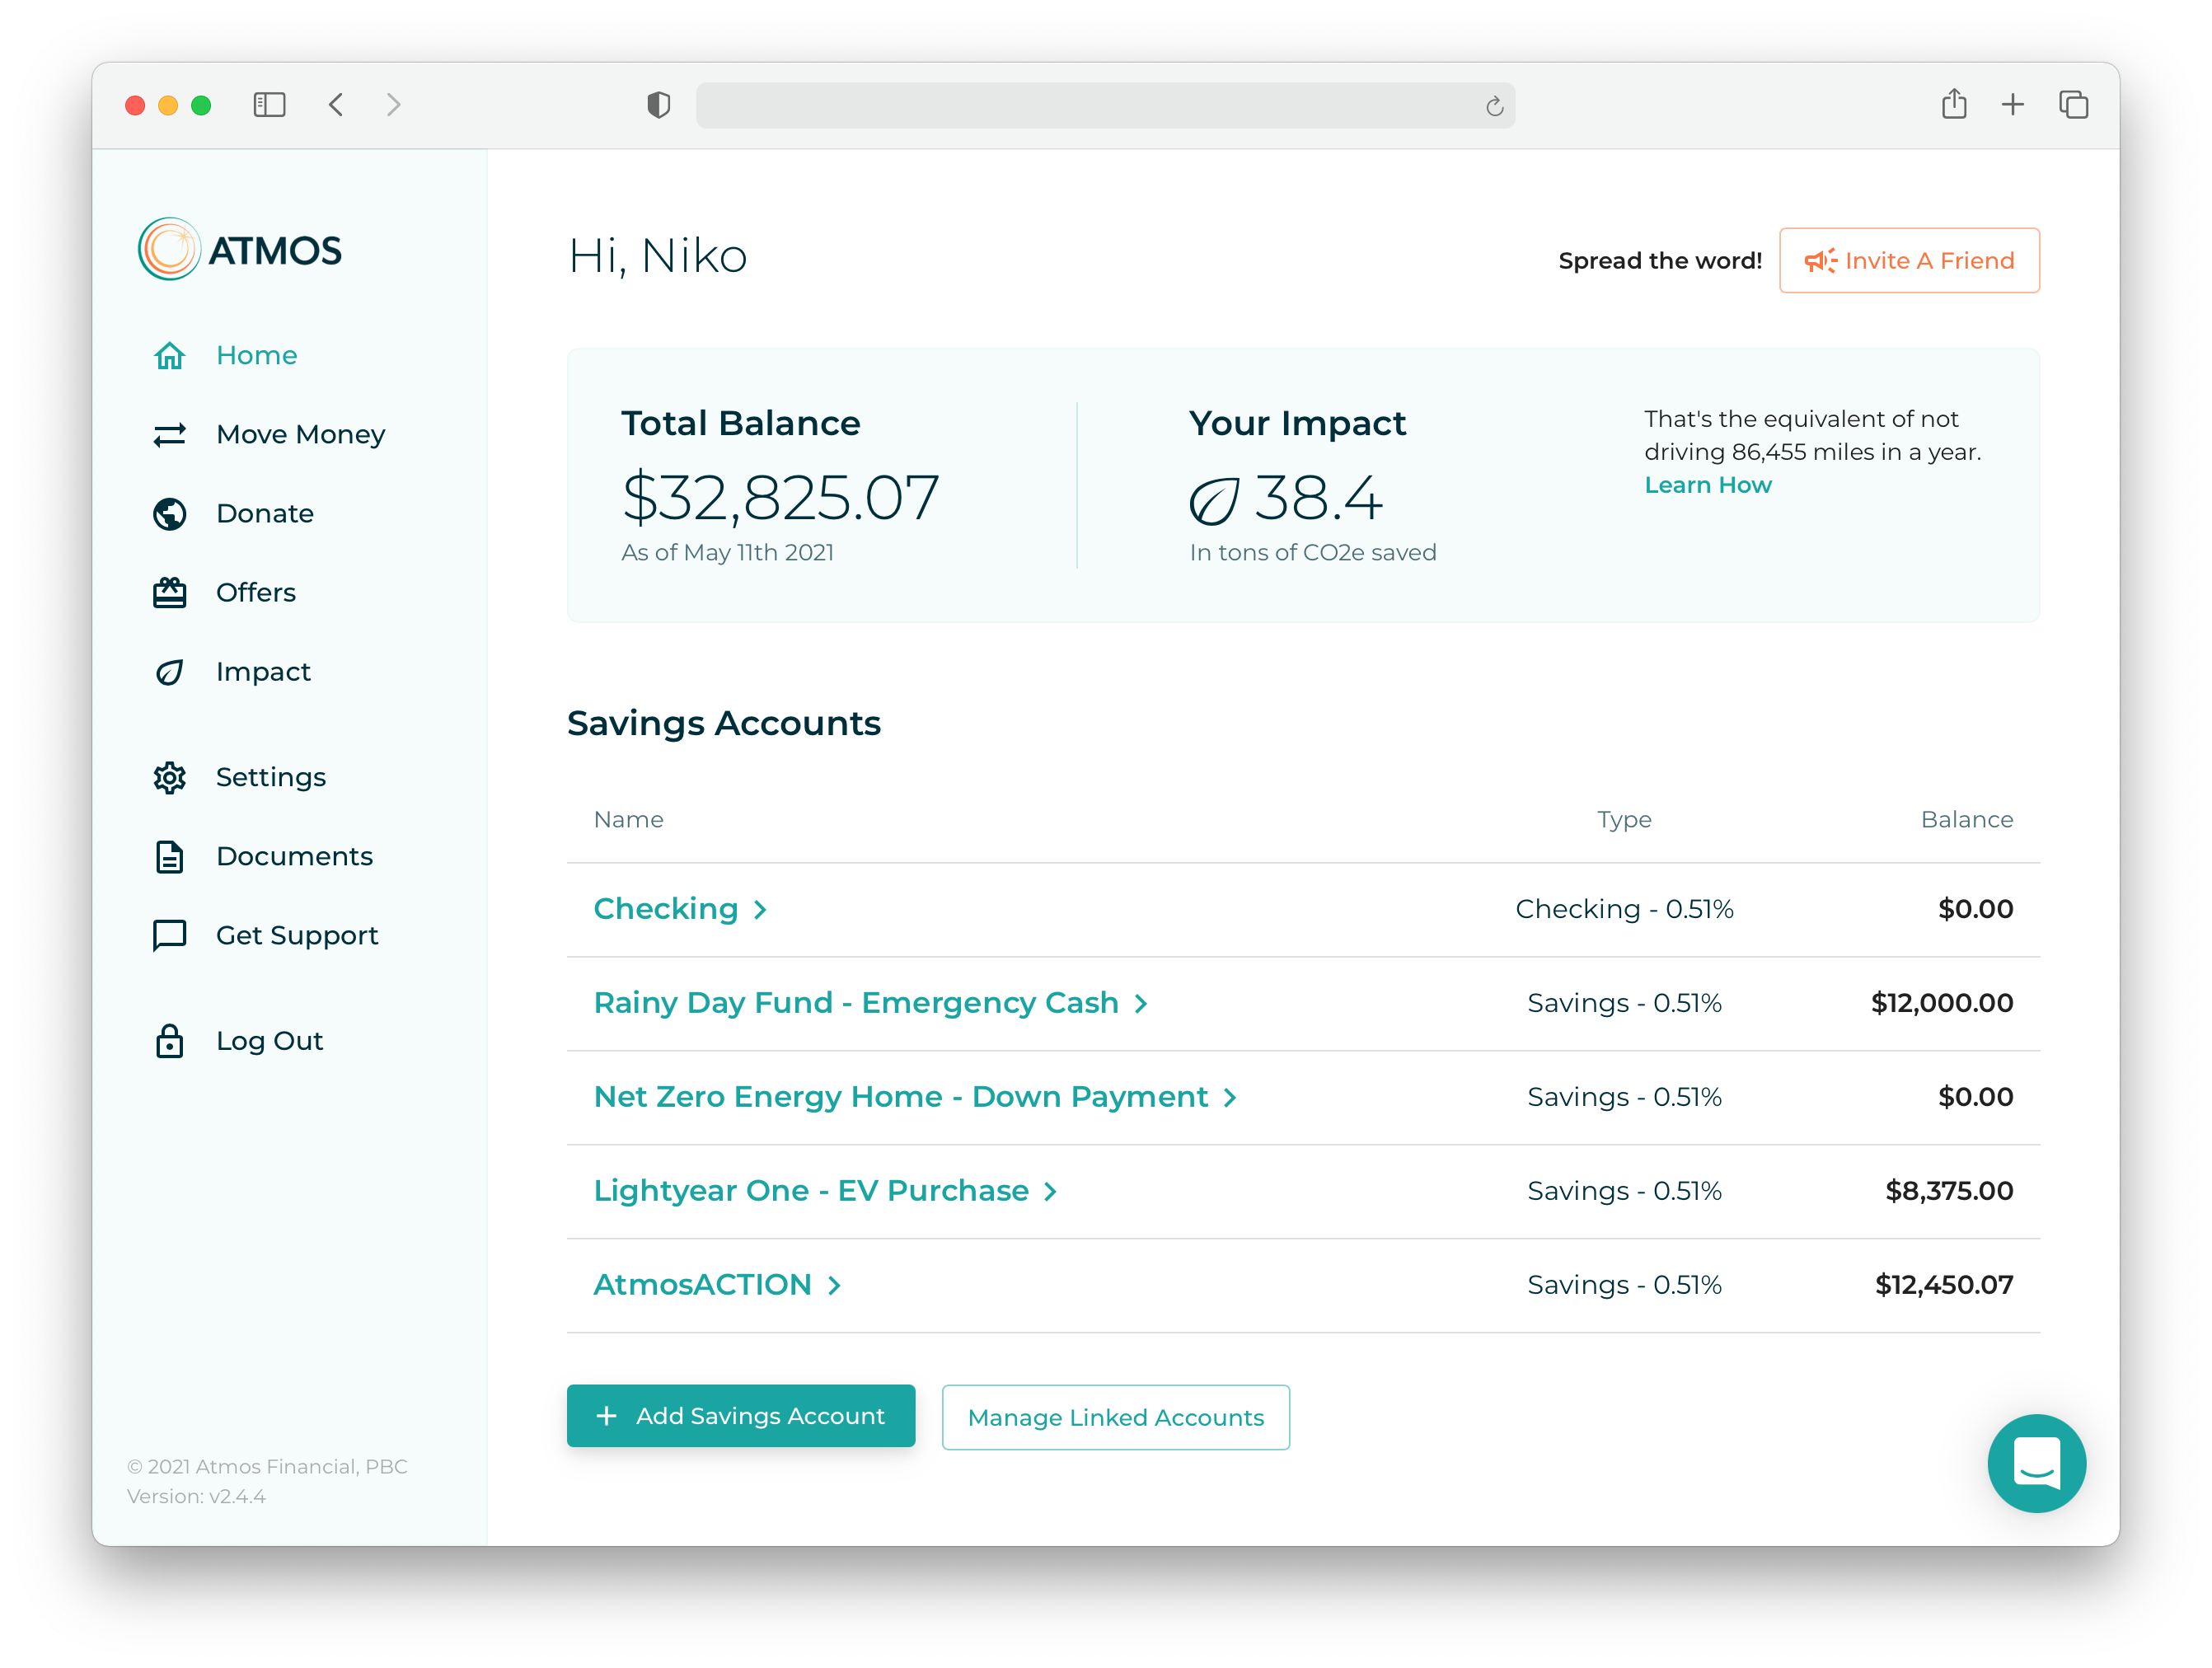2212x1668 pixels.
Task: Open the chat support bubble widget
Action: click(x=2035, y=1463)
